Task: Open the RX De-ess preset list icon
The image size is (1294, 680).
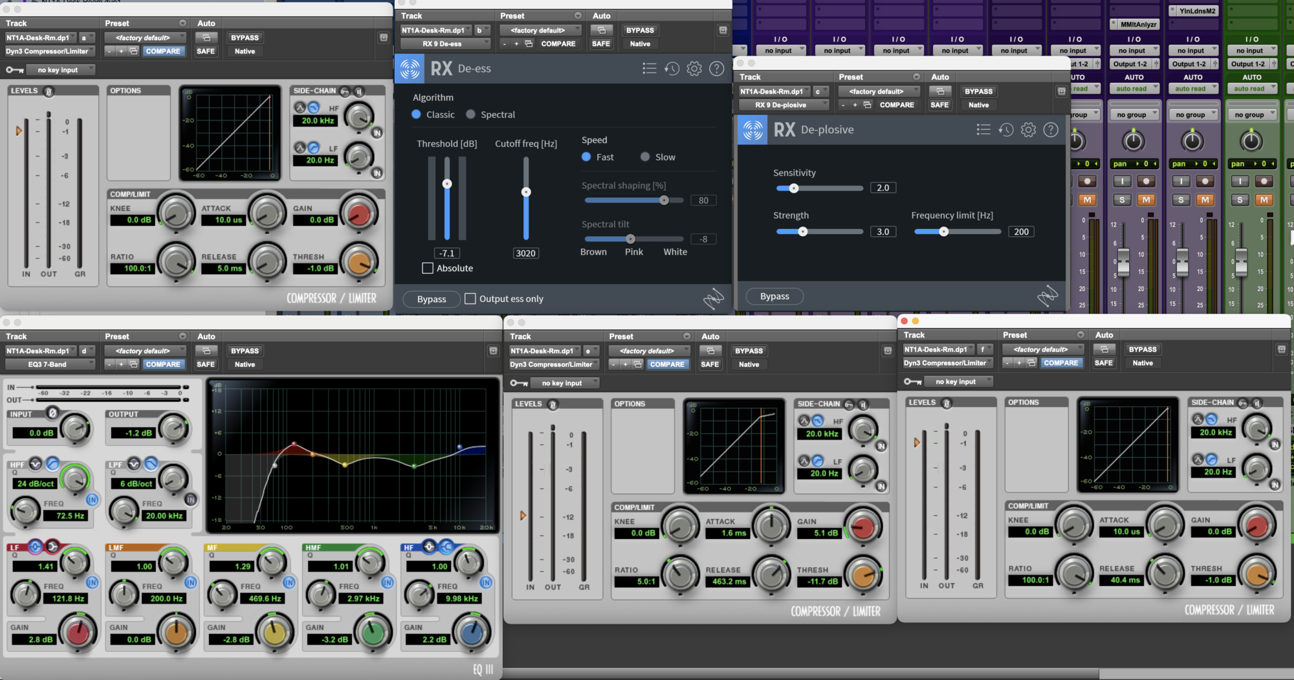Action: (x=649, y=69)
